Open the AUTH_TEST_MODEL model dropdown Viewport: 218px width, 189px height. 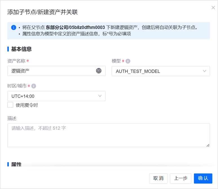(x=160, y=71)
